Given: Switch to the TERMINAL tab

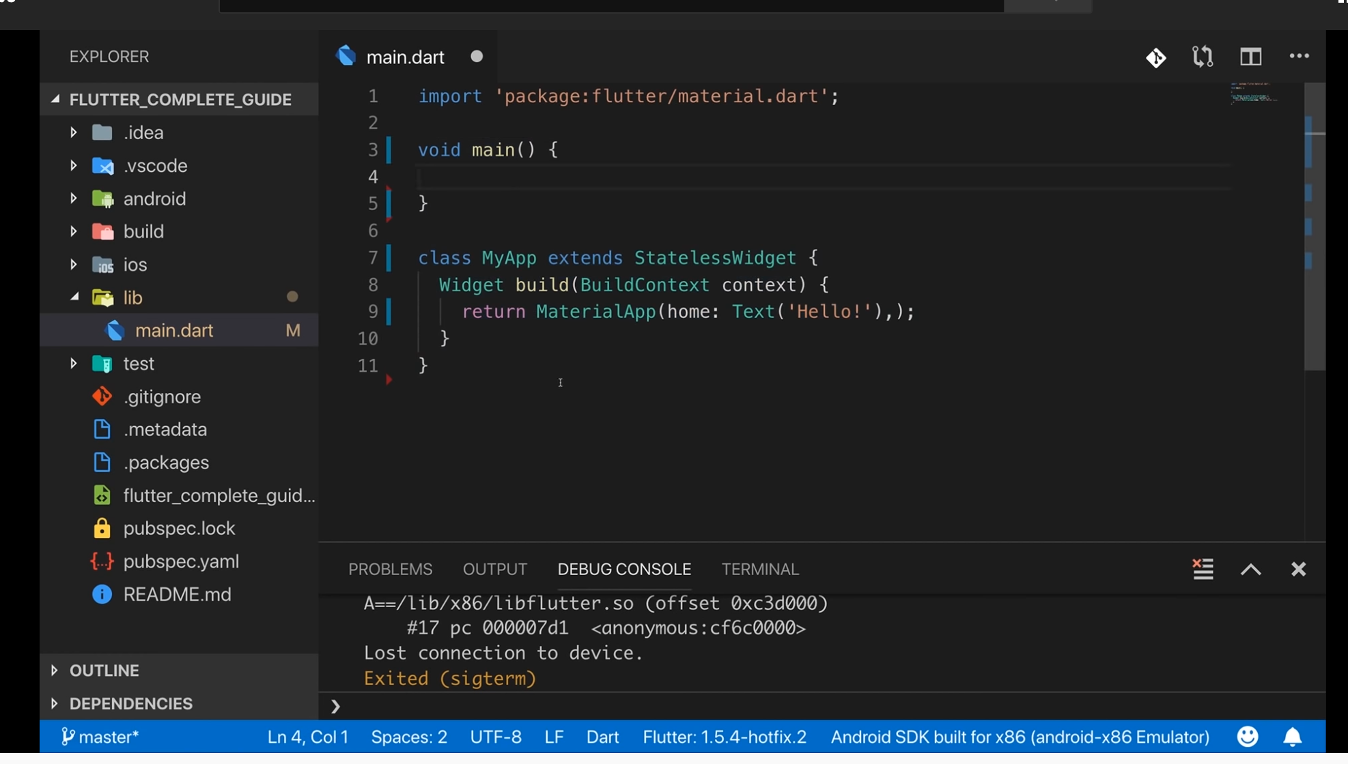Looking at the screenshot, I should pos(760,569).
